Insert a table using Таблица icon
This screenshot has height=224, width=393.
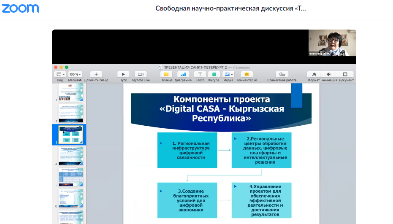166,74
